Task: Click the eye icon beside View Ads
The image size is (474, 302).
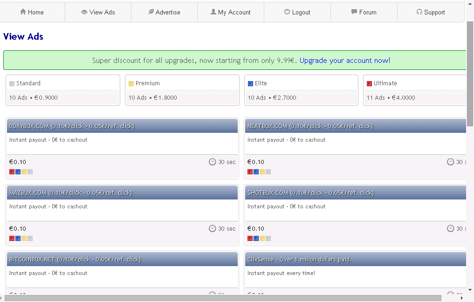Action: 84,12
